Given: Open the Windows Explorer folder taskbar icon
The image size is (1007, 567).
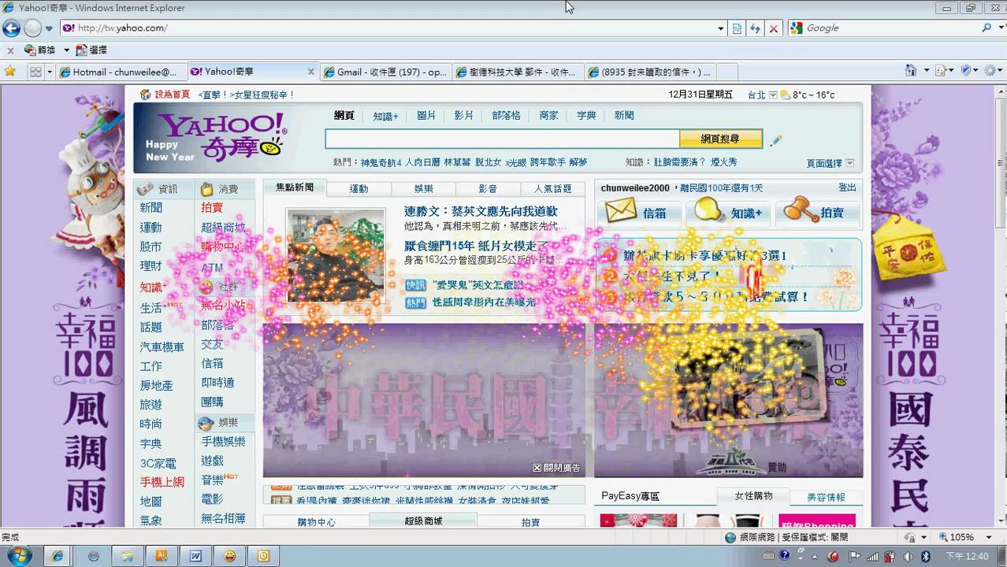Looking at the screenshot, I should click(x=127, y=556).
